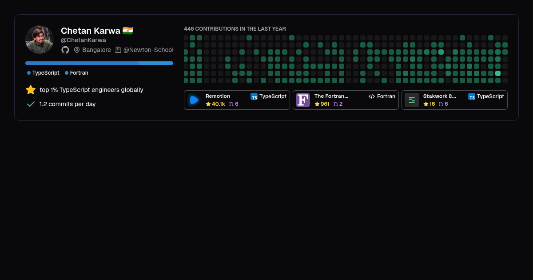Open "The Fortran..." repository name

331,96
